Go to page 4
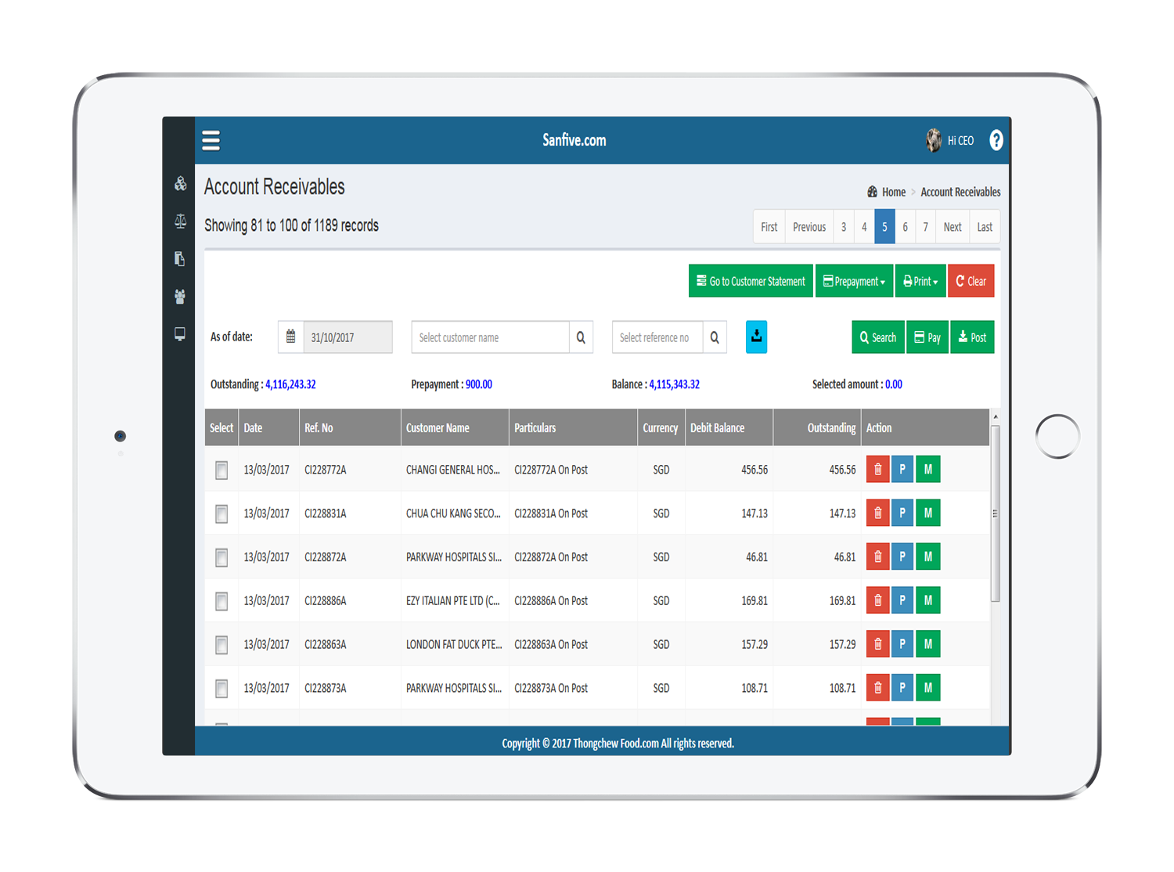Image resolution: width=1174 pixels, height=872 pixels. point(864,227)
